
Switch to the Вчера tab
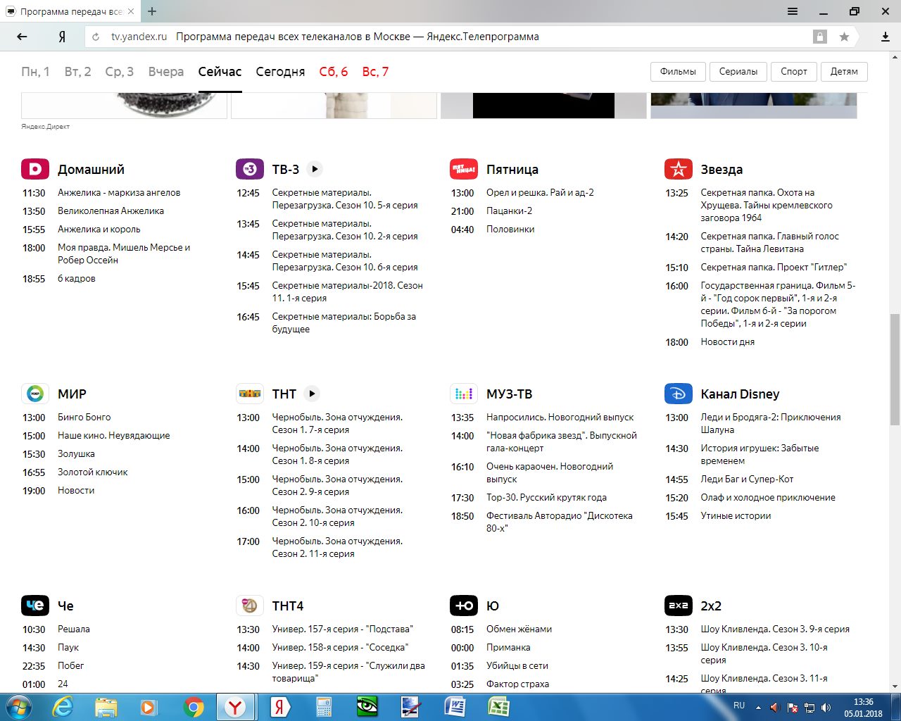pyautogui.click(x=166, y=71)
